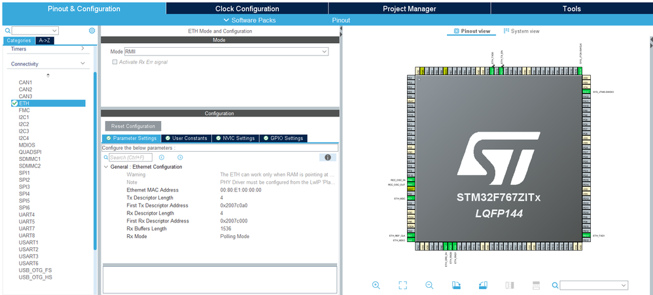This screenshot has width=653, height=295.
Task: Open the User Constants tab
Action: 185,138
